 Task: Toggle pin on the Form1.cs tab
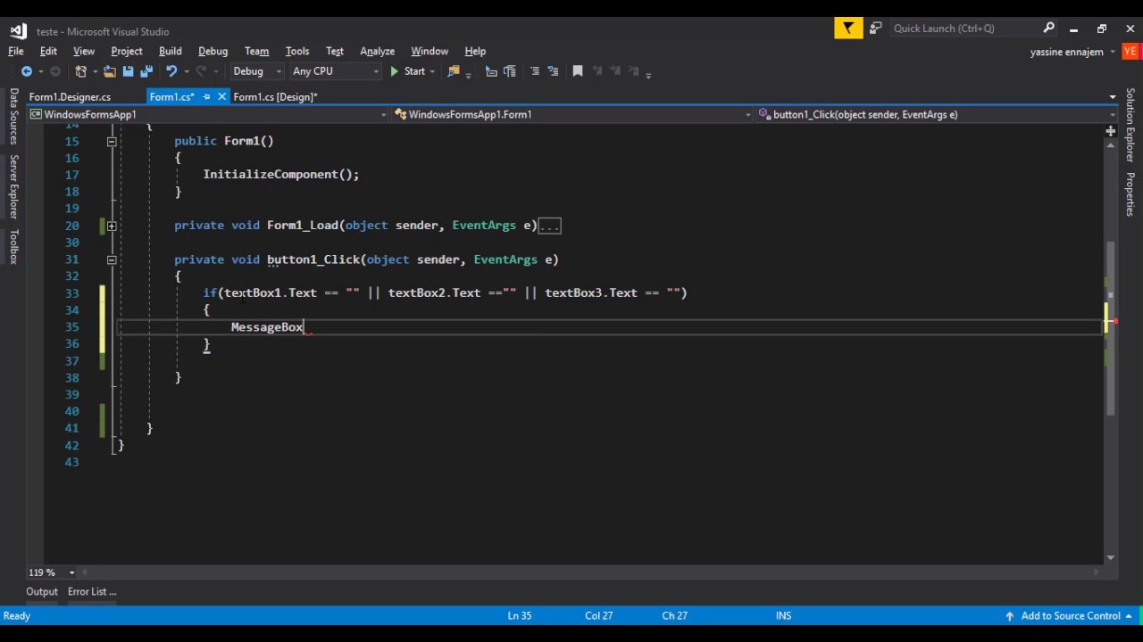click(x=206, y=96)
